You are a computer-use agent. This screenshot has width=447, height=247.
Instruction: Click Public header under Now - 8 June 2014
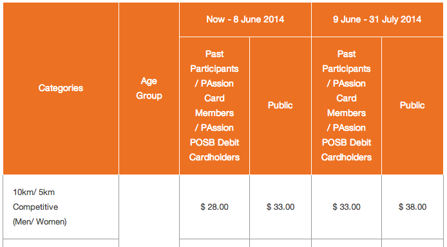coord(280,106)
